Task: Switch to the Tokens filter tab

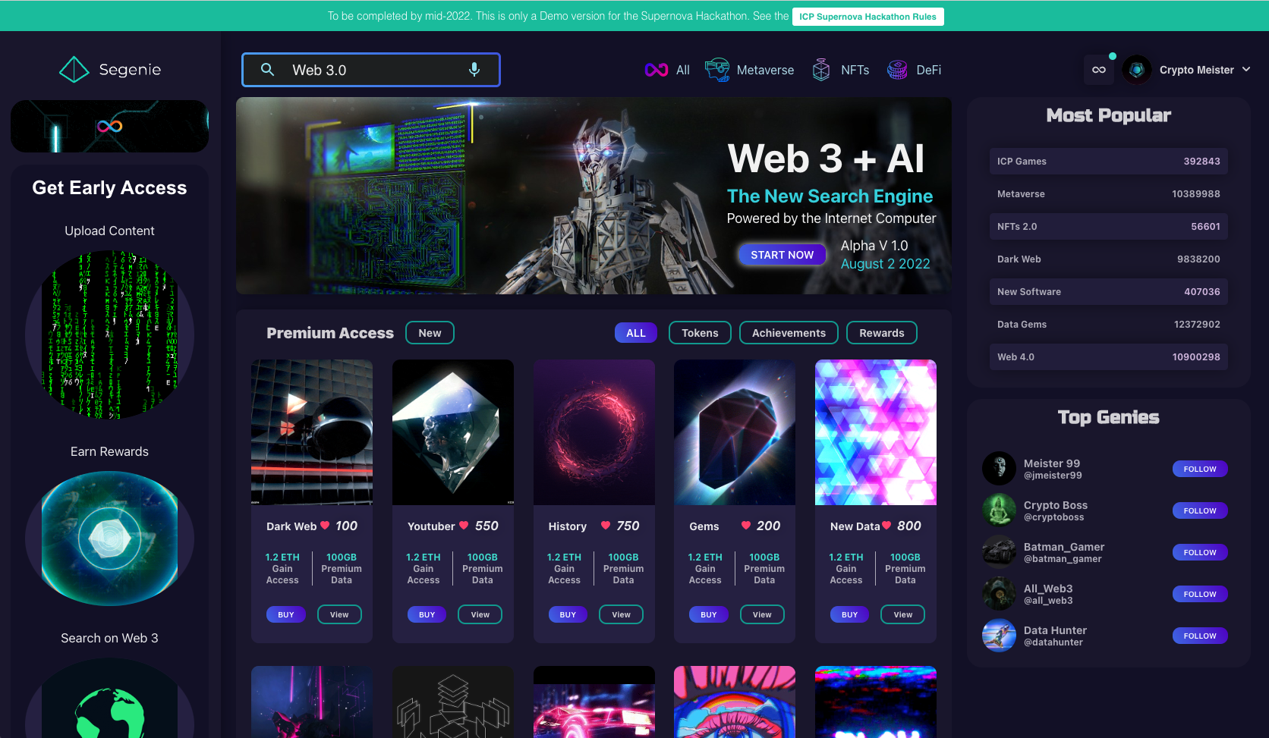Action: tap(700, 333)
